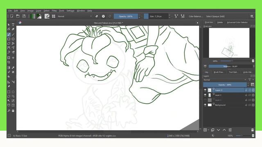Viewport: 262px width, 147px height.
Task: Open the Filter menu
Action: (x=54, y=11)
